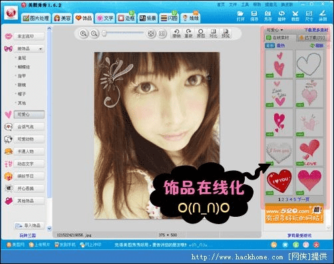Click the green refresh icon next to 刷新
The width and height of the screenshot is (334, 264).
tap(313, 46)
